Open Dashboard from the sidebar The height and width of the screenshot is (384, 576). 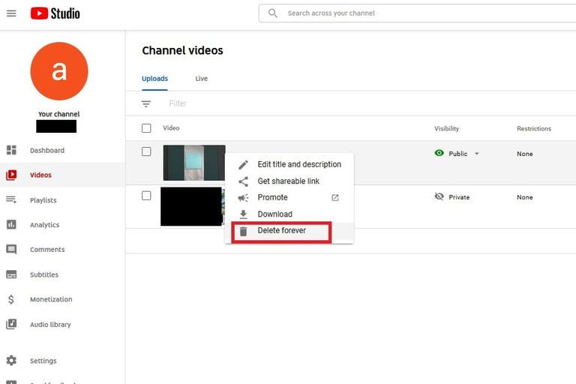(x=46, y=151)
